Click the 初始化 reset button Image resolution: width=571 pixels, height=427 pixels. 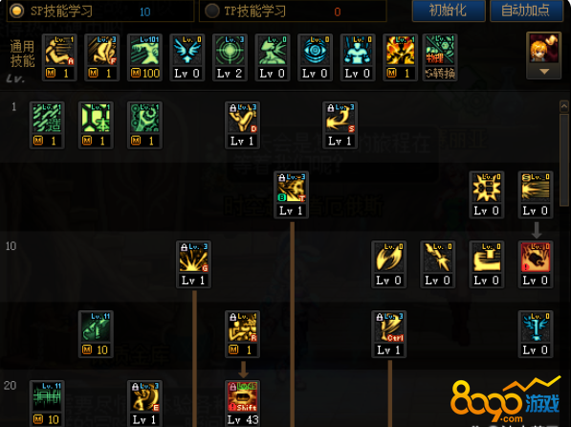pos(449,11)
